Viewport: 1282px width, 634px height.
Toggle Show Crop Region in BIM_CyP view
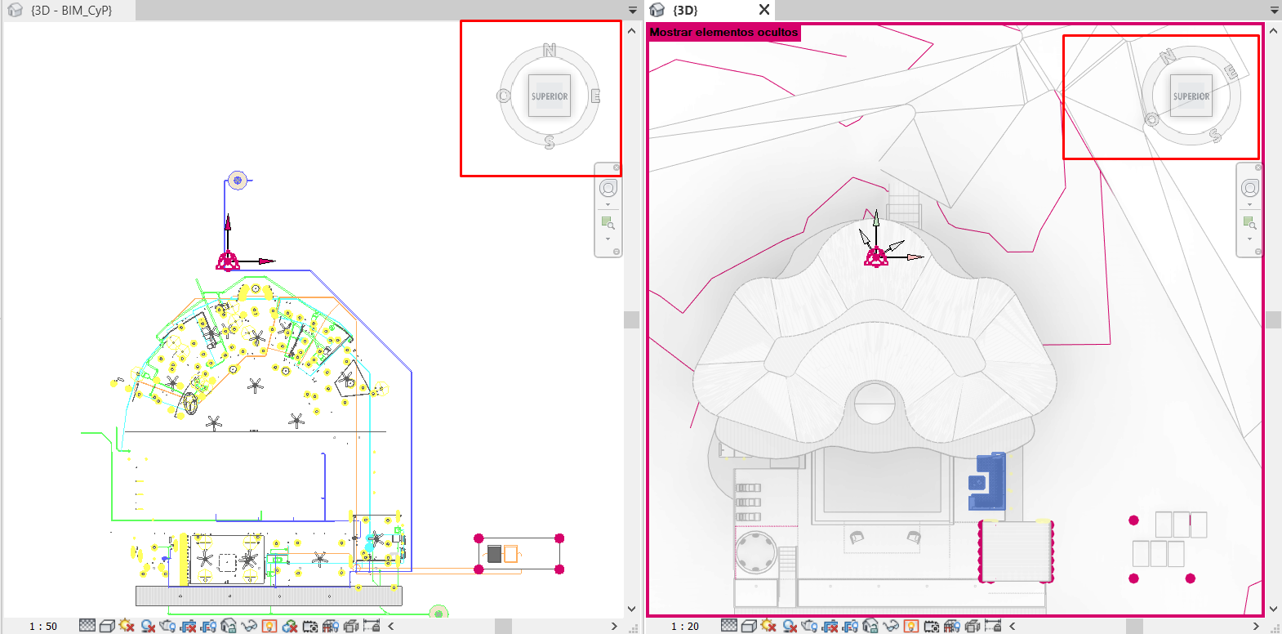point(208,626)
